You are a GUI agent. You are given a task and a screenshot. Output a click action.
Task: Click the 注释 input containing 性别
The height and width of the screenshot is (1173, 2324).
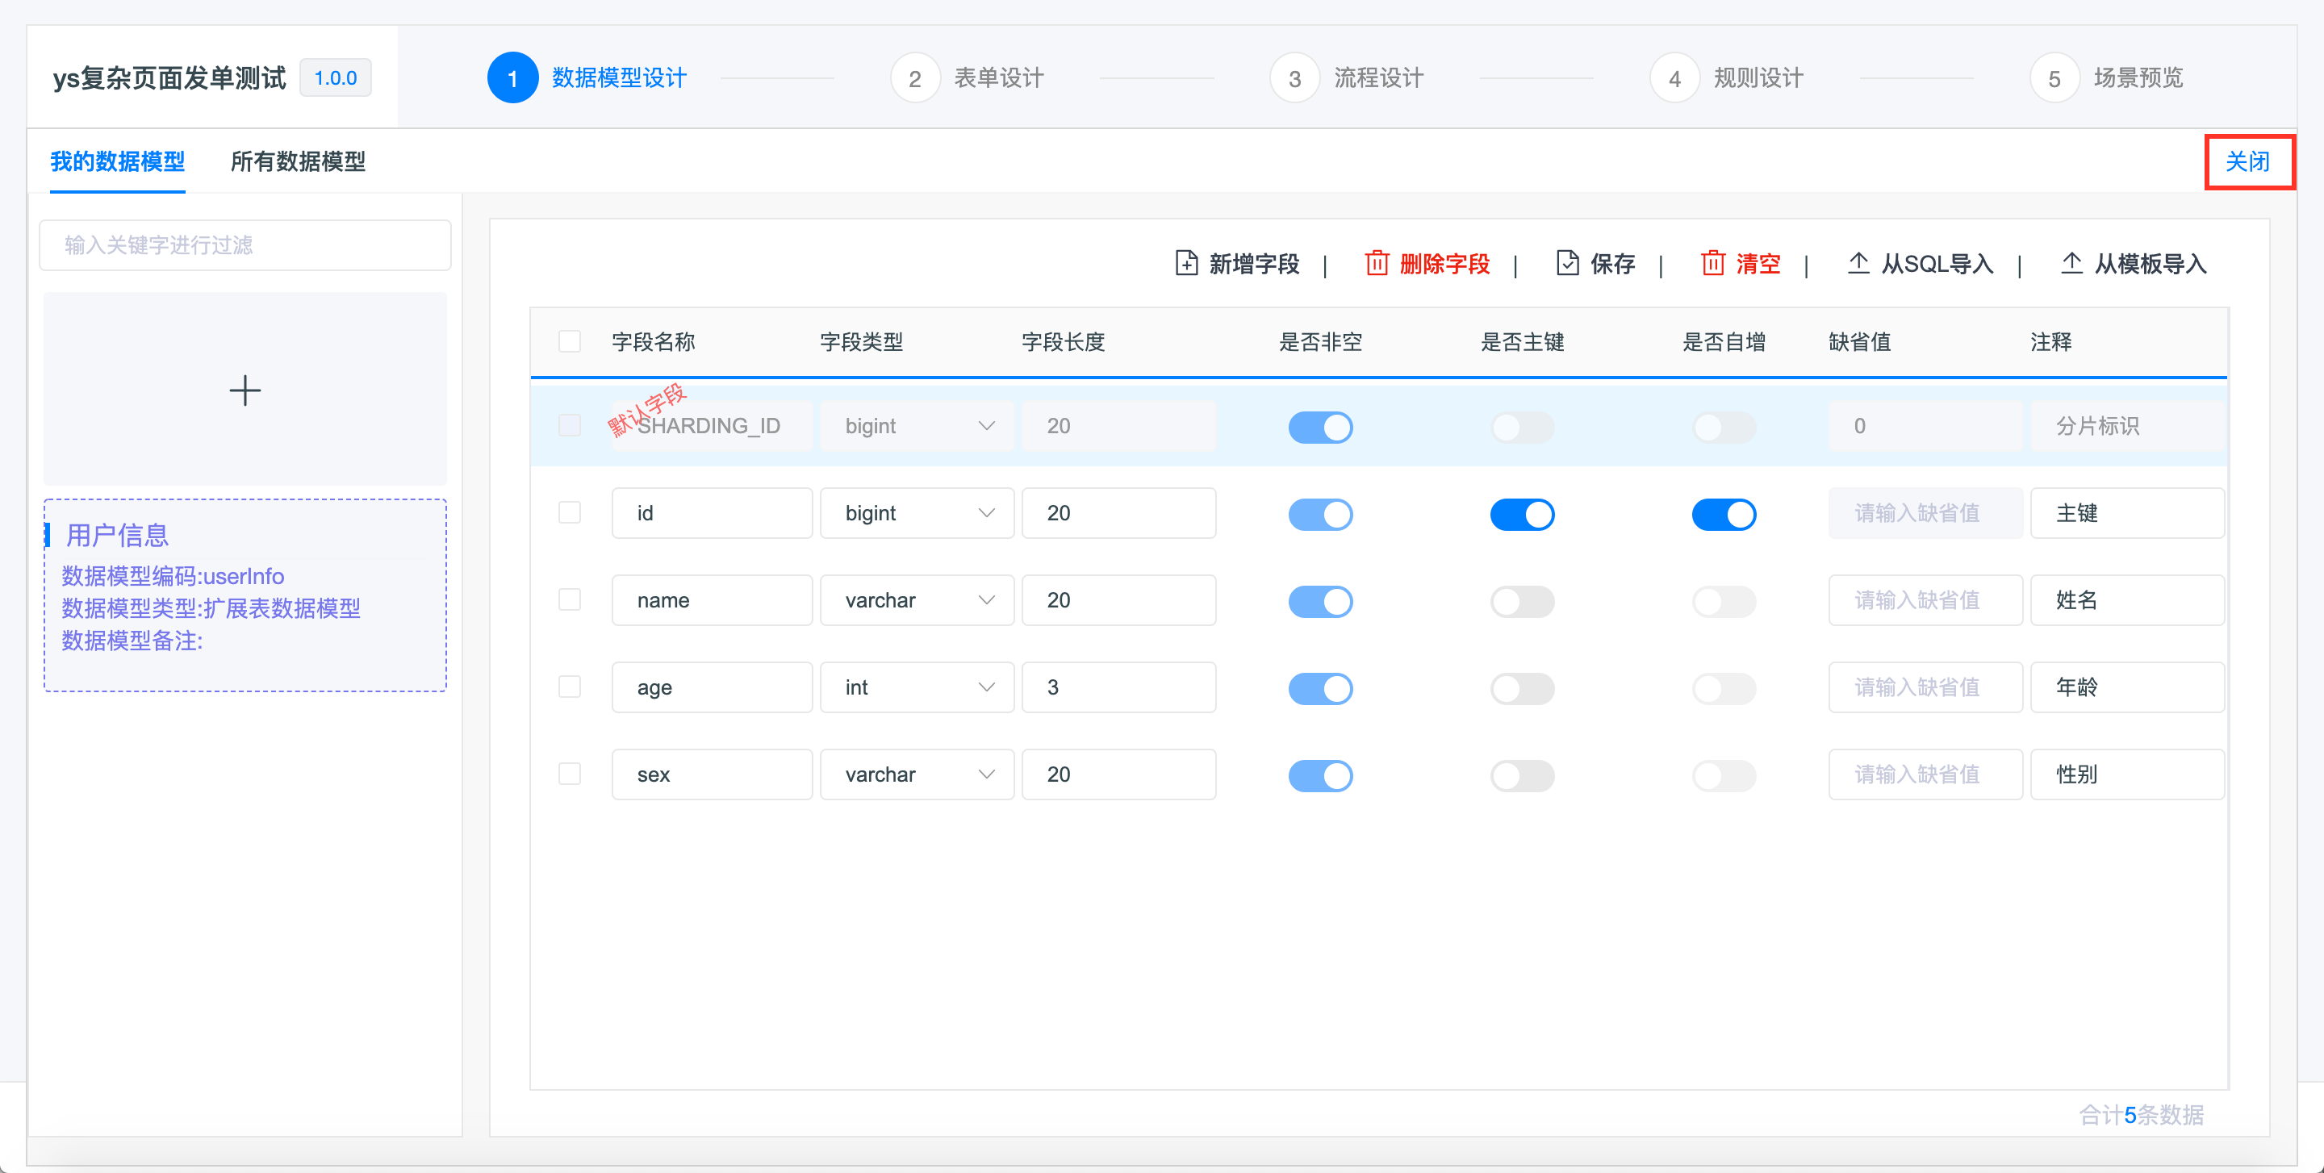tap(2126, 774)
